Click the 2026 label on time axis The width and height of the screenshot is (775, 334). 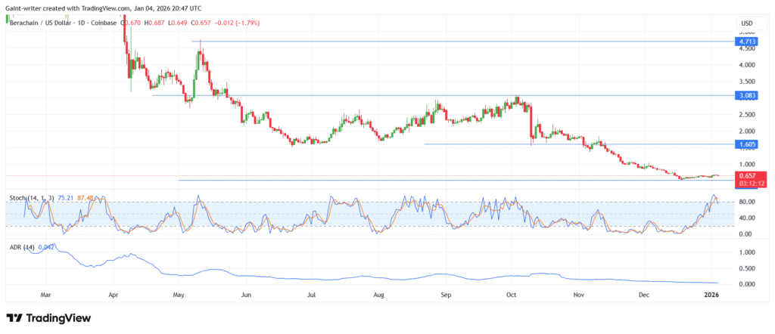(711, 295)
